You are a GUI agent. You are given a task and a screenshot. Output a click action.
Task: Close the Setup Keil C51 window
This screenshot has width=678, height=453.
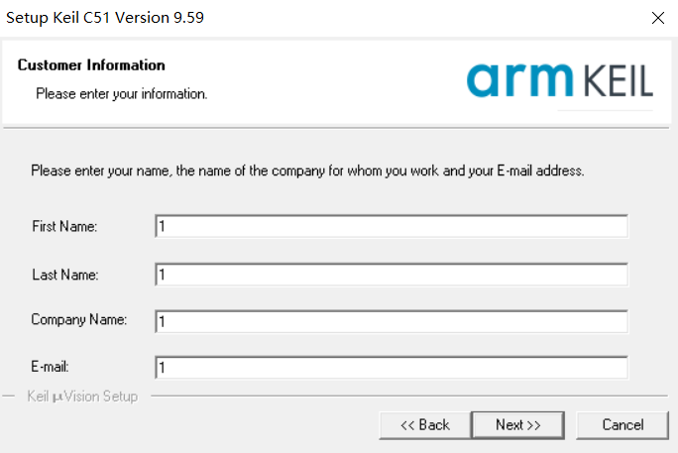[657, 18]
